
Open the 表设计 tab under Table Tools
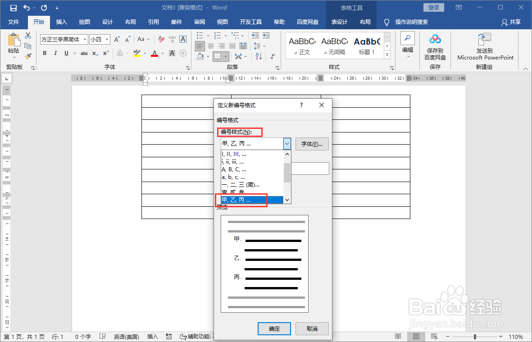340,22
